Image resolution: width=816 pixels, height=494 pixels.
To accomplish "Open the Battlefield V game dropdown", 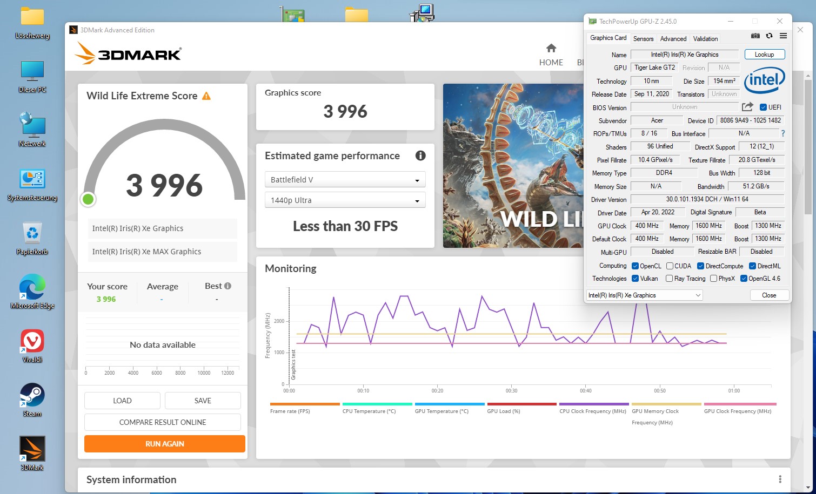I will (345, 180).
